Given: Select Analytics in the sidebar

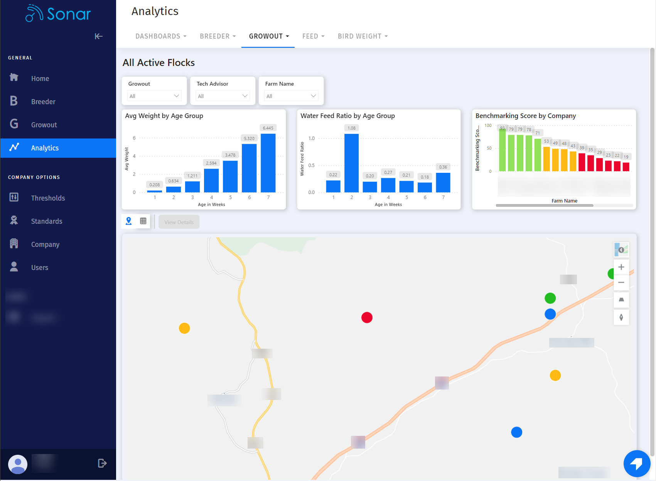Looking at the screenshot, I should (x=58, y=148).
